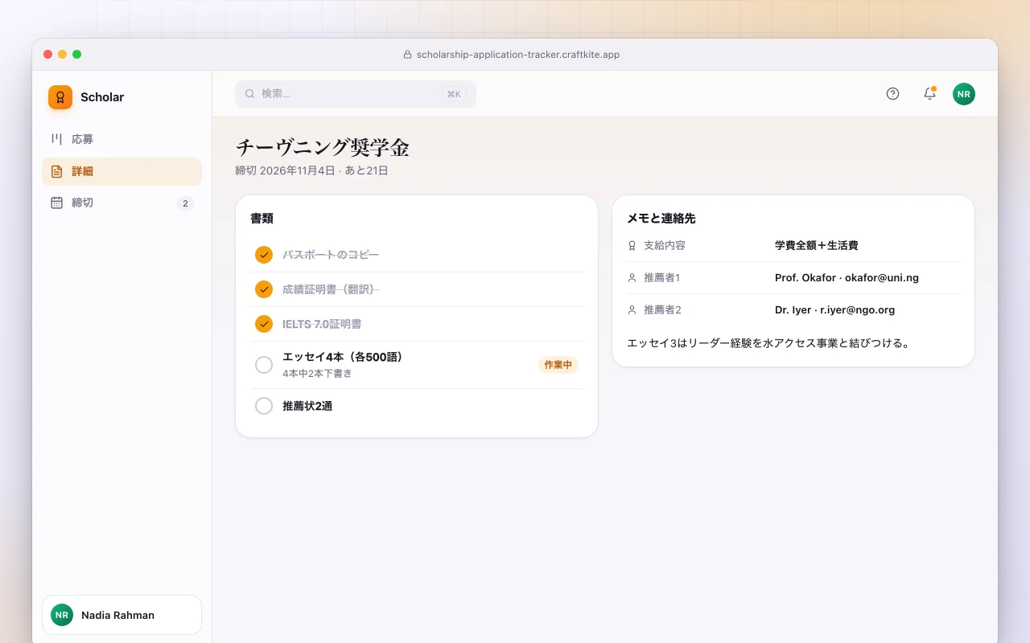Click the 詳細 document icon
Viewport: 1030px width, 643px height.
tap(56, 171)
